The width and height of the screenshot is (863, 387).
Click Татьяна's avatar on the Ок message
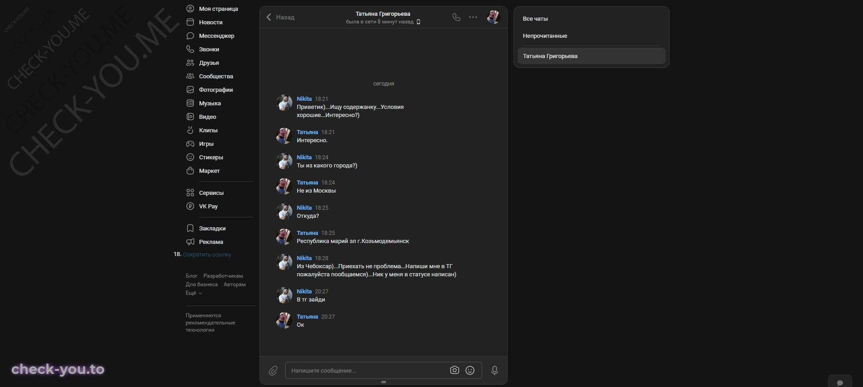coord(284,320)
